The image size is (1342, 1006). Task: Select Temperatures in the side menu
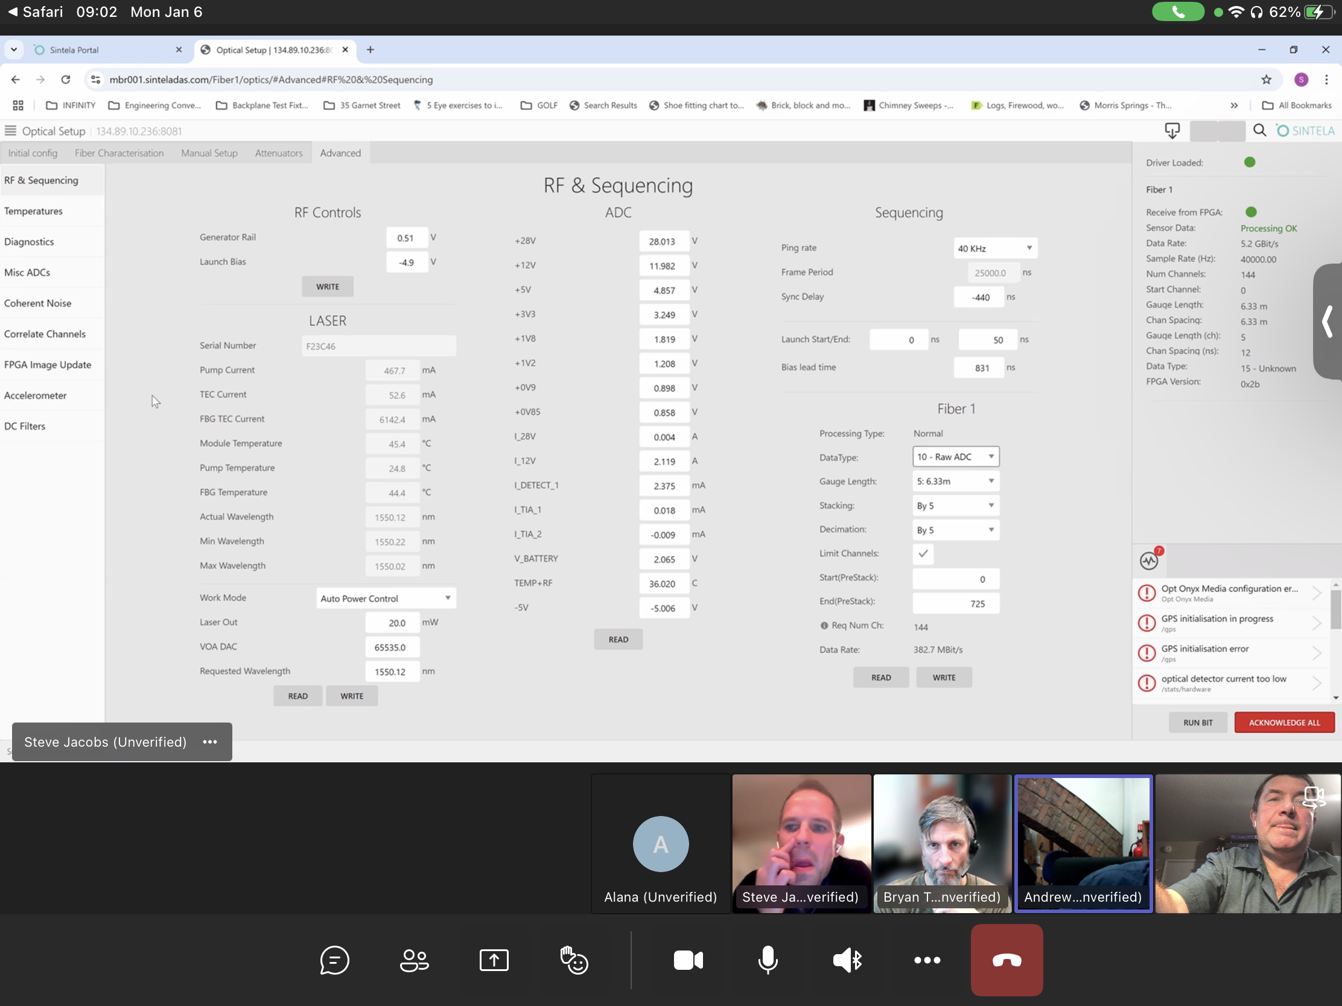52,211
